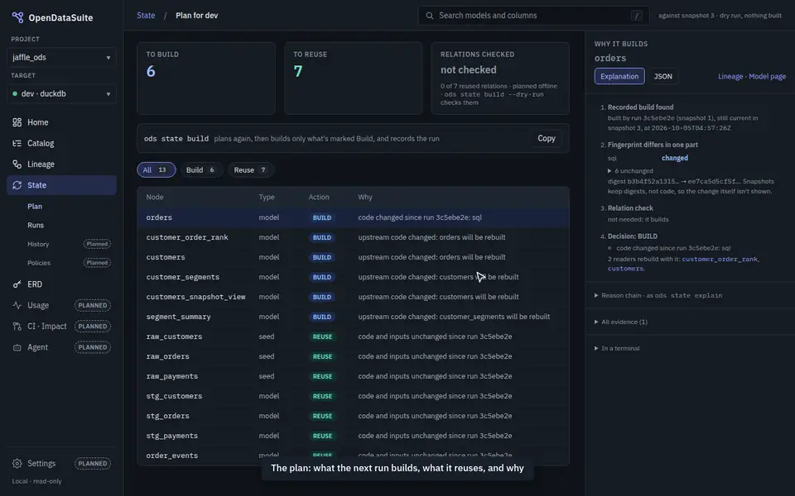Click the Agent robot icon
795x496 pixels.
click(x=17, y=347)
